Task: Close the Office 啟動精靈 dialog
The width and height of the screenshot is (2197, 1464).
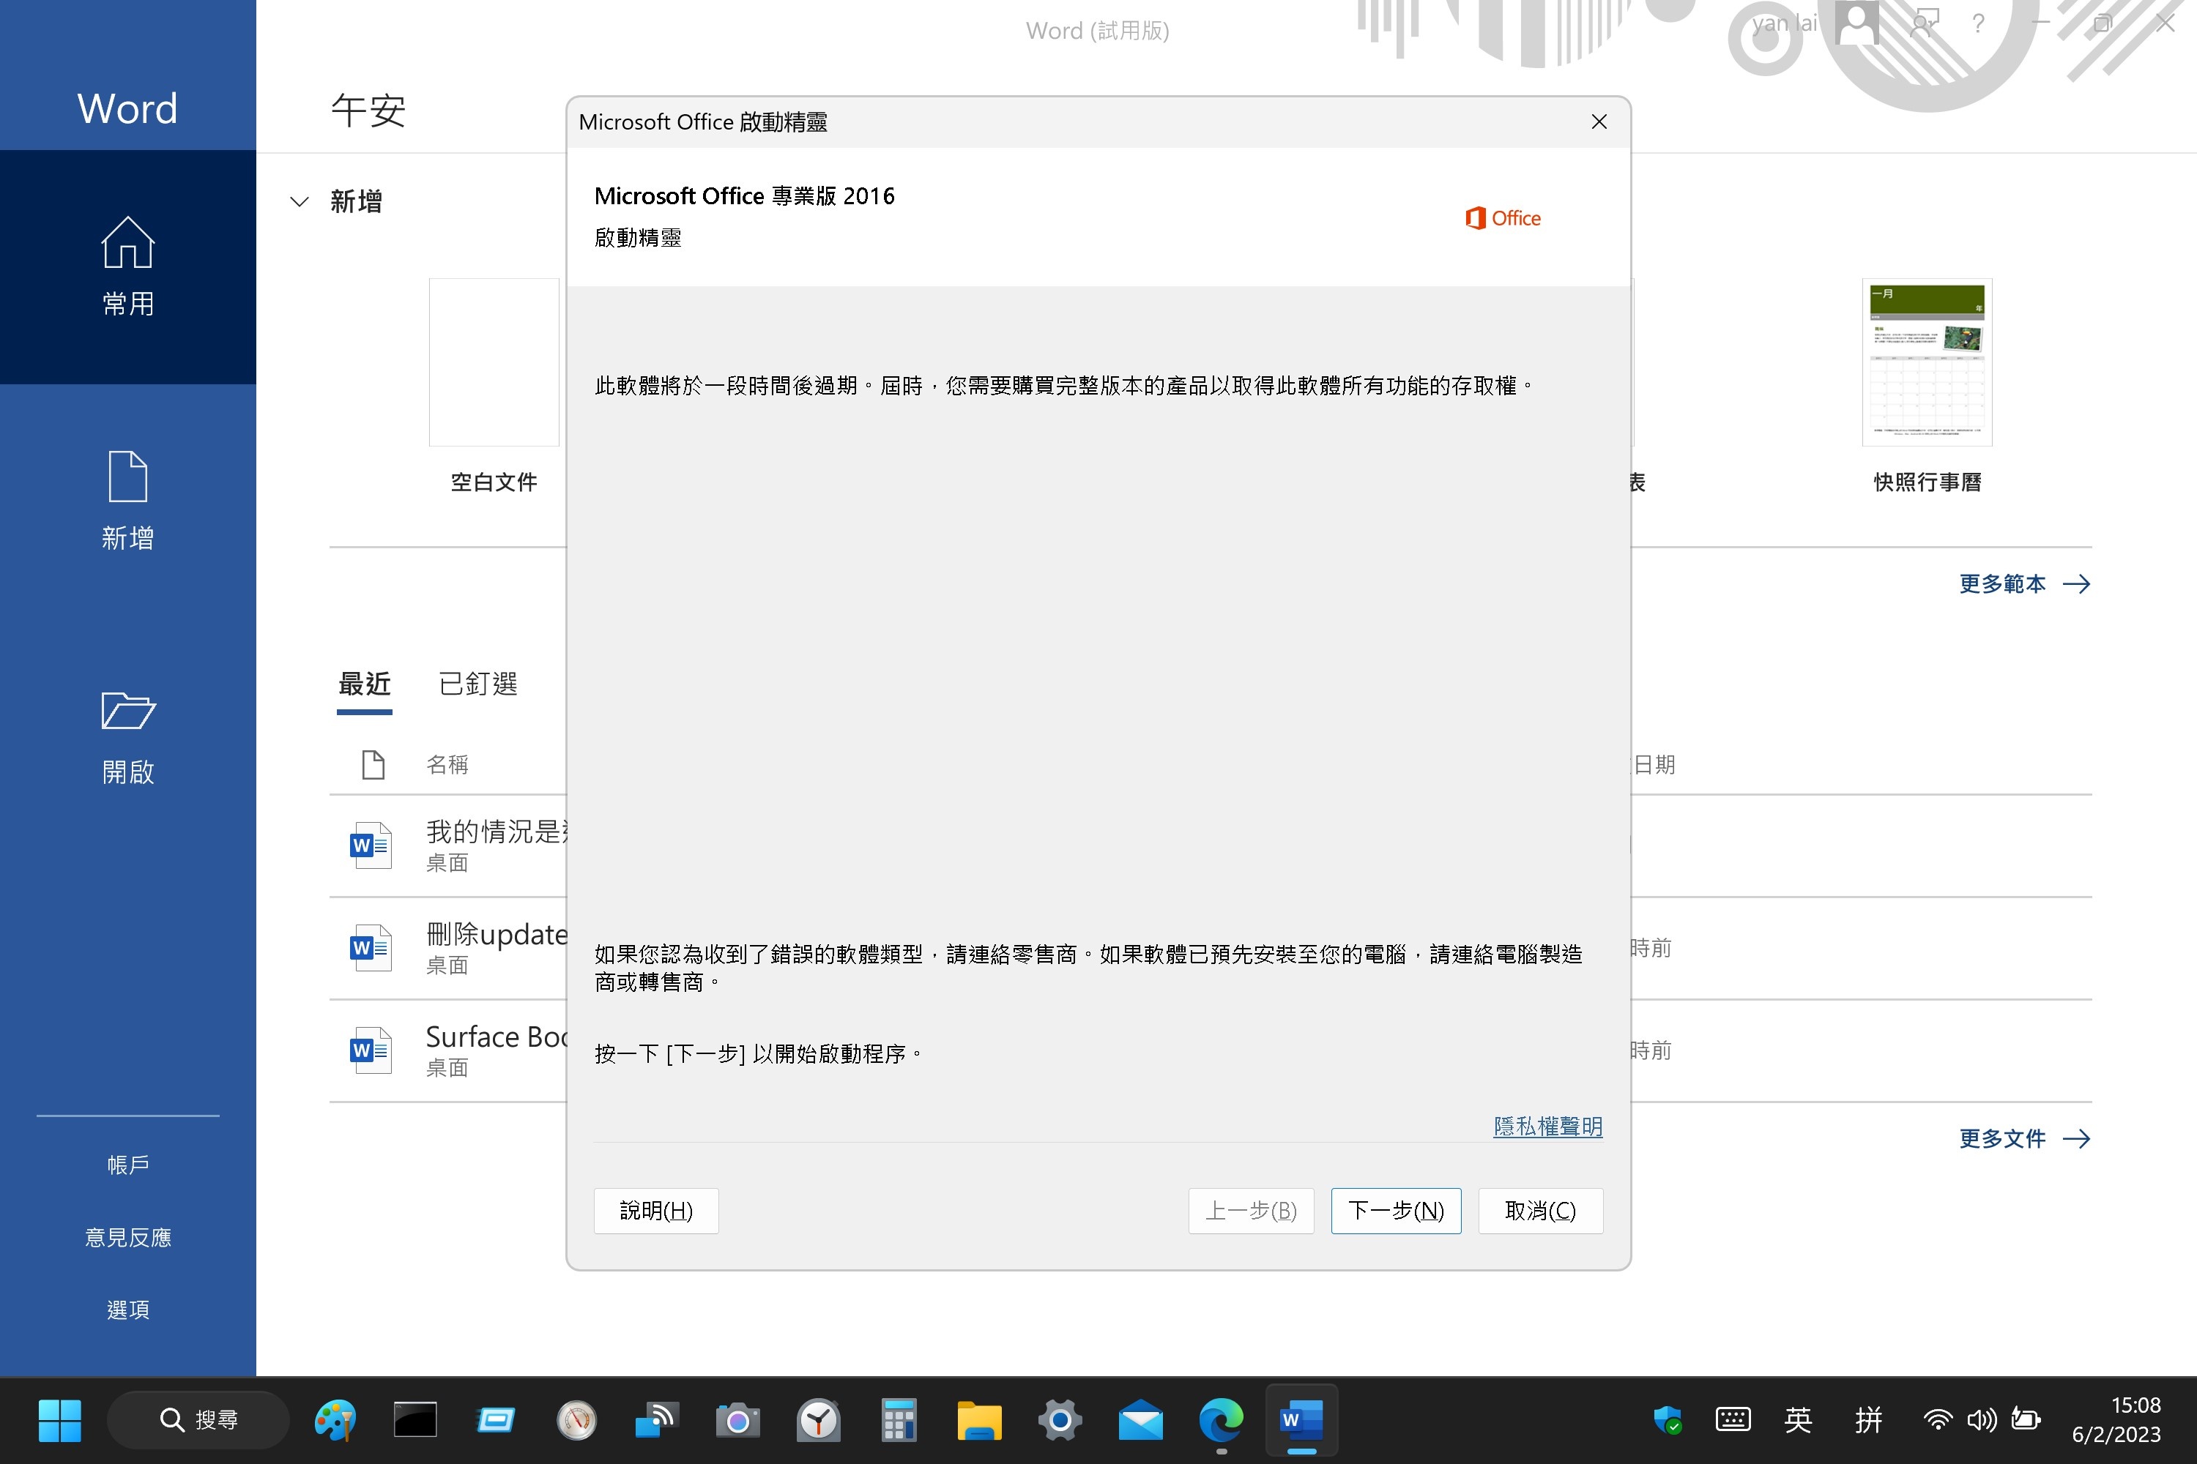Action: point(1598,122)
